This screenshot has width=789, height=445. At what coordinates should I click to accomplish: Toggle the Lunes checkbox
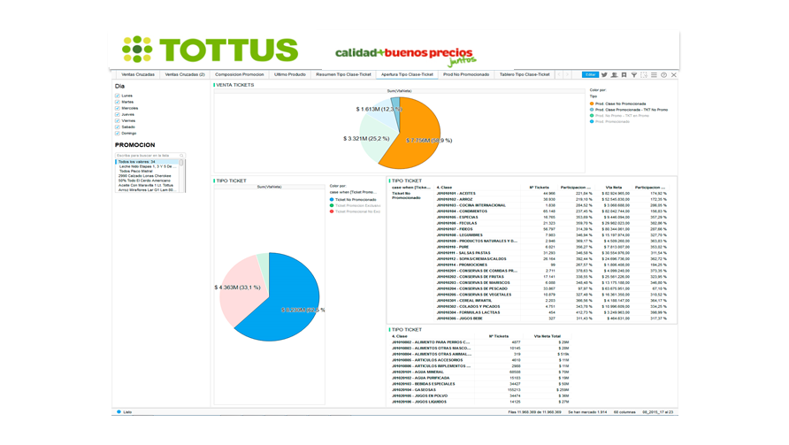(x=118, y=96)
